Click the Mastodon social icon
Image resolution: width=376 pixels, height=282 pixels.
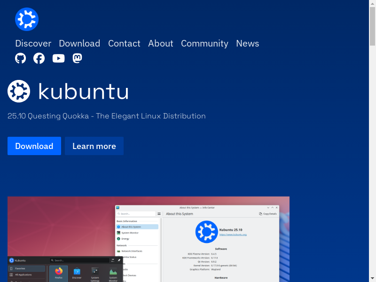[78, 58]
